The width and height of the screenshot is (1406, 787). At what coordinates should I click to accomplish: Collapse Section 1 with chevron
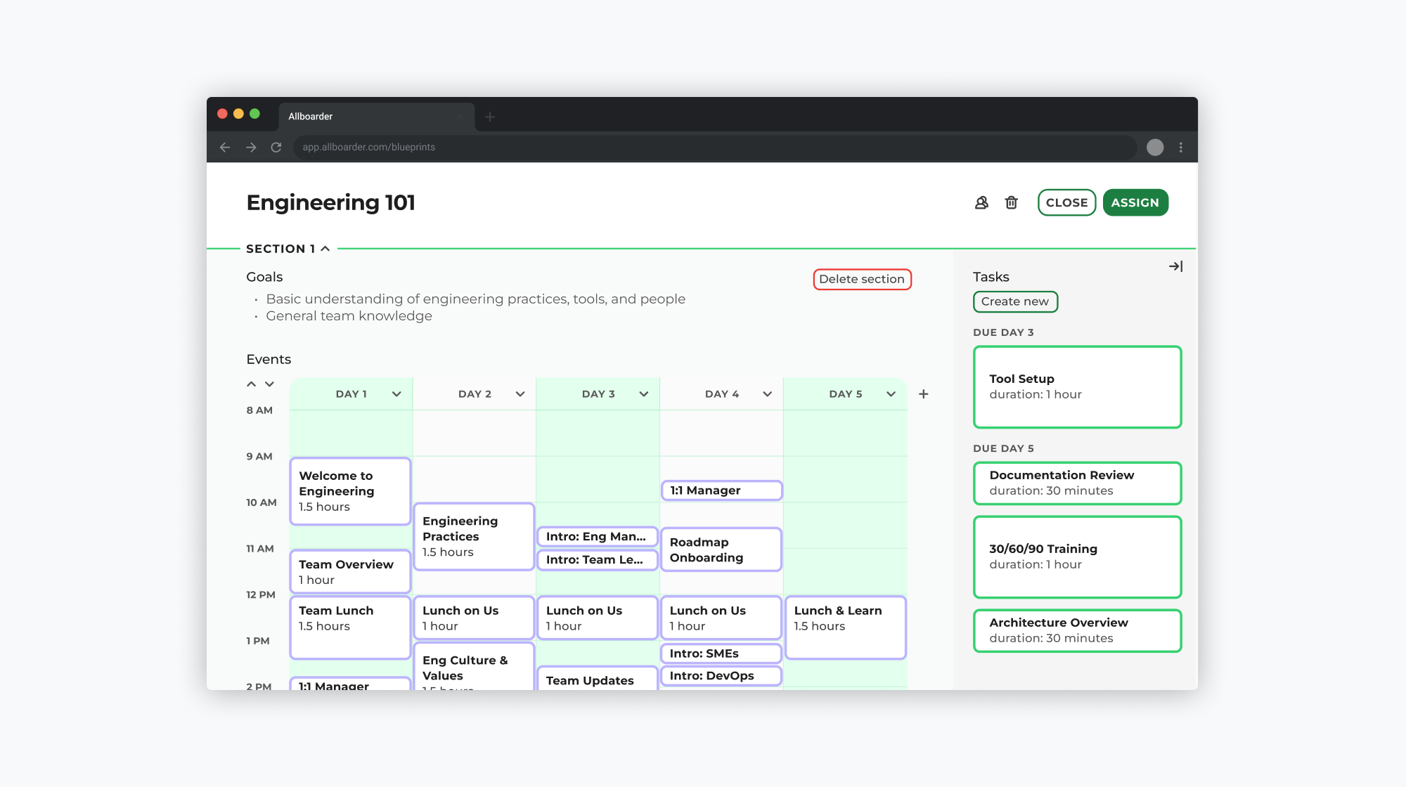[325, 249]
